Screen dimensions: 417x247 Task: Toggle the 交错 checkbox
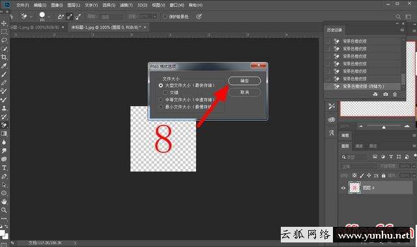point(165,92)
